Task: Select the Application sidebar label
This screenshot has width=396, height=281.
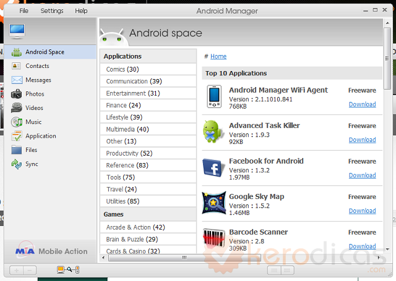Action: coord(41,136)
